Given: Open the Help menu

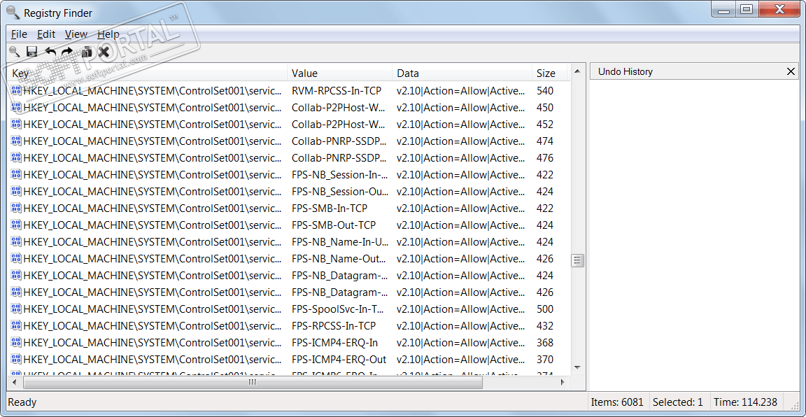Looking at the screenshot, I should [108, 34].
